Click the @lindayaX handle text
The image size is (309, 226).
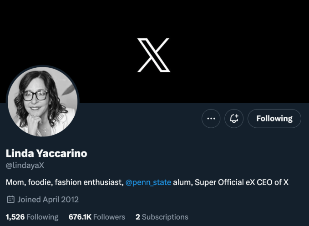click(25, 166)
